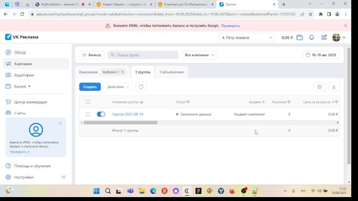Open the Chrome three-dot menu

pyautogui.click(x=346, y=14)
